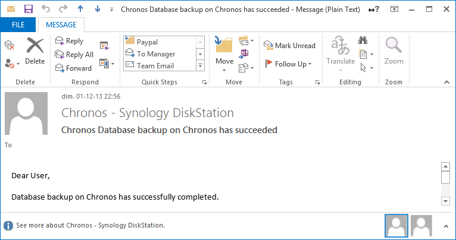Screen dimensions: 456x240
Task: Send message to OneNote
Action: [243, 54]
